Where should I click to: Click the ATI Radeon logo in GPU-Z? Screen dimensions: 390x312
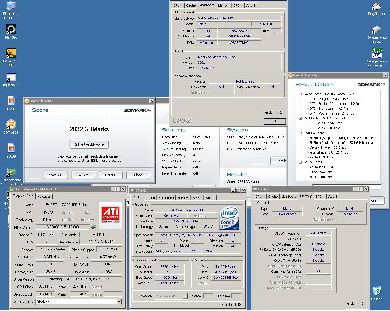tap(110, 215)
